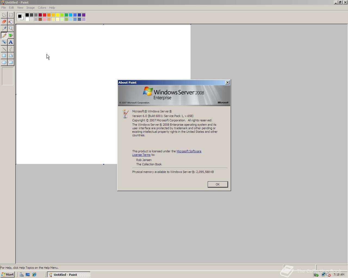Click the muted volume speaker tray icon
Screen dimensions: 348x278
tap(329, 275)
